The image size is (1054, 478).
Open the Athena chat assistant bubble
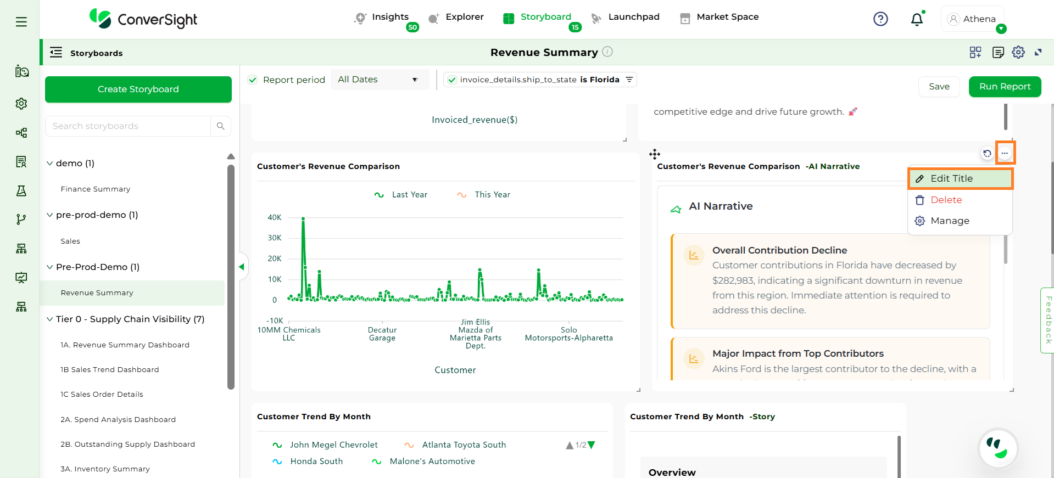[x=998, y=448]
